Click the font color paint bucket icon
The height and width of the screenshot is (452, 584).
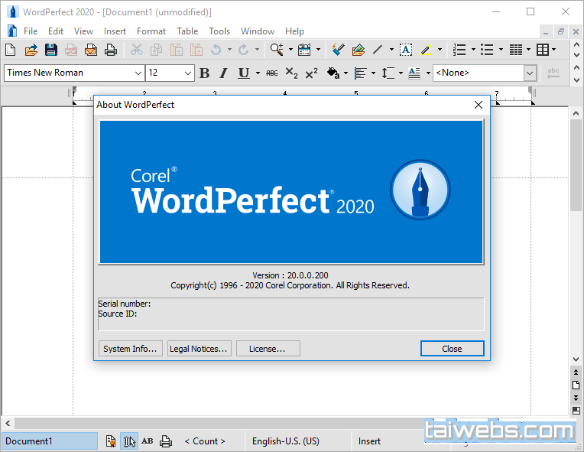point(333,73)
